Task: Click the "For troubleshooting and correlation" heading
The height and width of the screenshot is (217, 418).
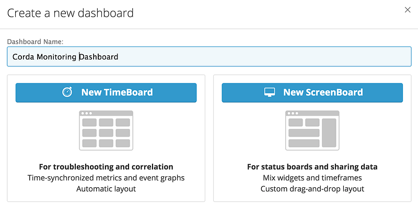Action: [106, 167]
